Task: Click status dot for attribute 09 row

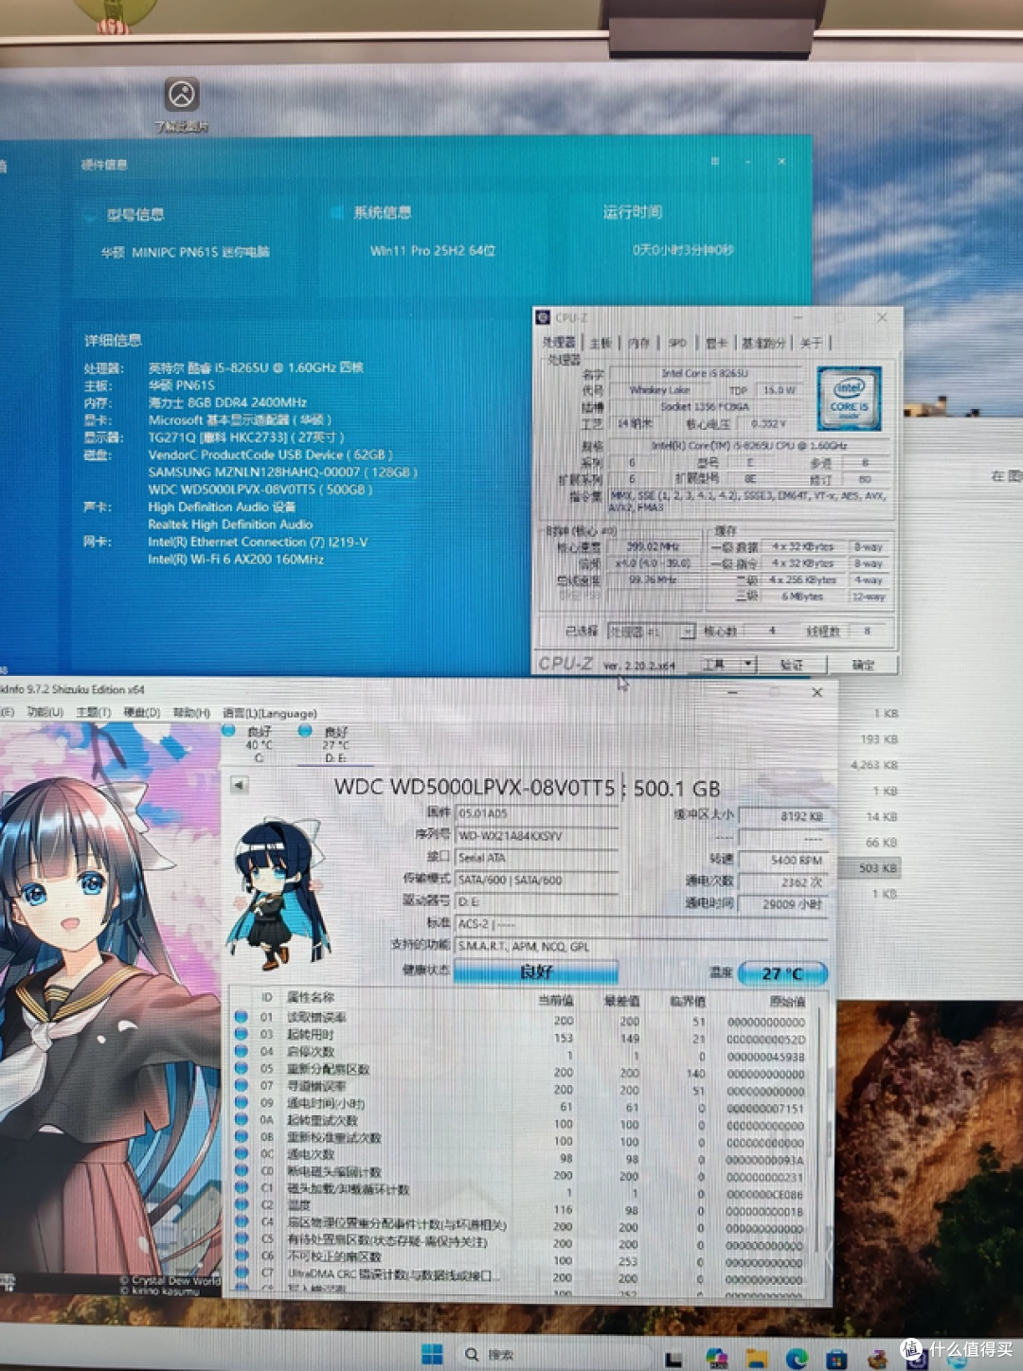Action: (242, 1103)
